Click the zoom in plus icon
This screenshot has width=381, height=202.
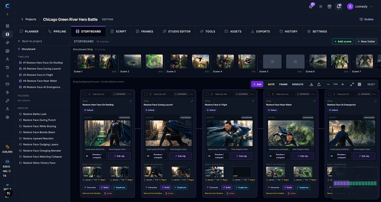tap(343, 85)
